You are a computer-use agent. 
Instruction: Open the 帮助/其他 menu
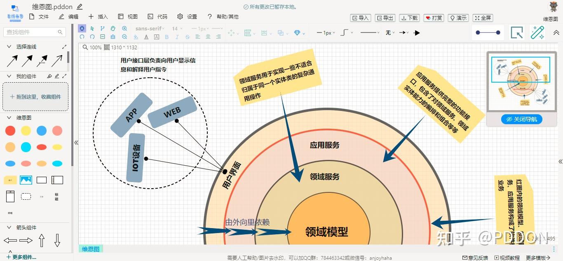[223, 16]
